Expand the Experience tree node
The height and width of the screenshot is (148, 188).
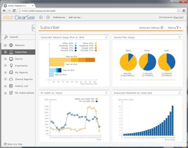tap(5, 66)
